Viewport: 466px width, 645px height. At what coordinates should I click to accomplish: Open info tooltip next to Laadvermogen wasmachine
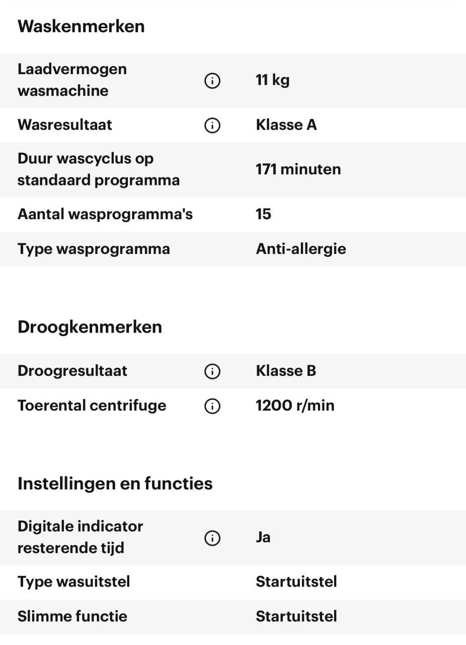tap(212, 80)
